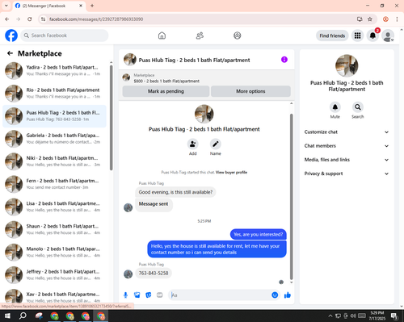
Task: Click the browser back arrow
Action: 7,19
